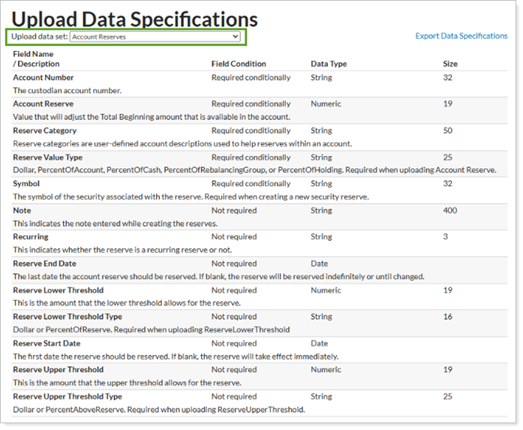Click the Data Type column header
The height and width of the screenshot is (430, 523).
point(329,64)
